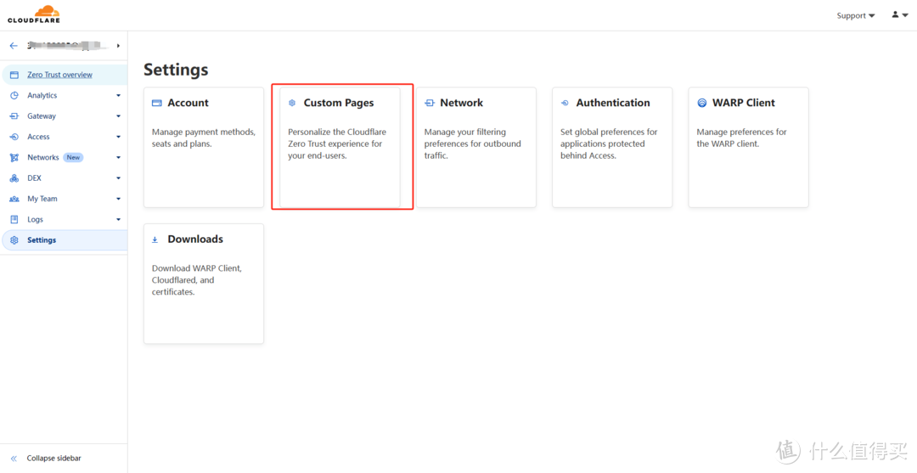Image resolution: width=917 pixels, height=473 pixels.
Task: Click the Networks sidebar icon
Action: tap(14, 157)
